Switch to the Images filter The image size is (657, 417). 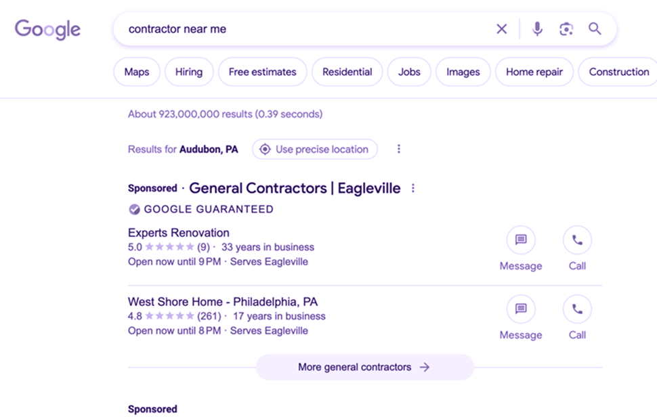click(463, 72)
